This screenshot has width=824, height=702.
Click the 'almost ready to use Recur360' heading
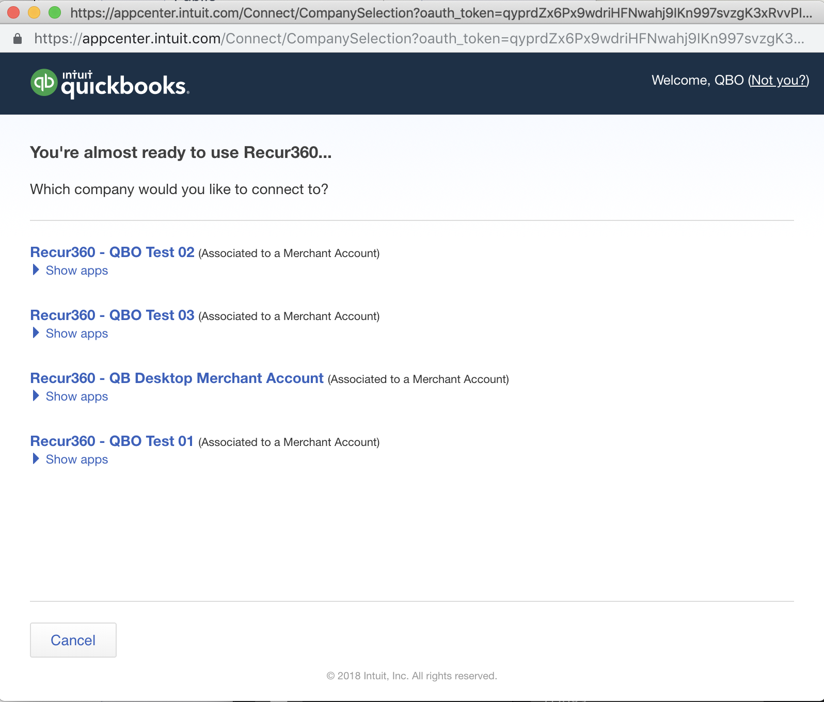pos(181,153)
